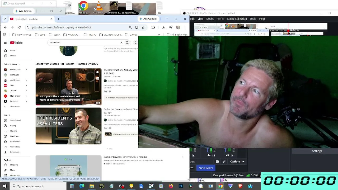Open OBS advanced audio properties gears

point(224,161)
